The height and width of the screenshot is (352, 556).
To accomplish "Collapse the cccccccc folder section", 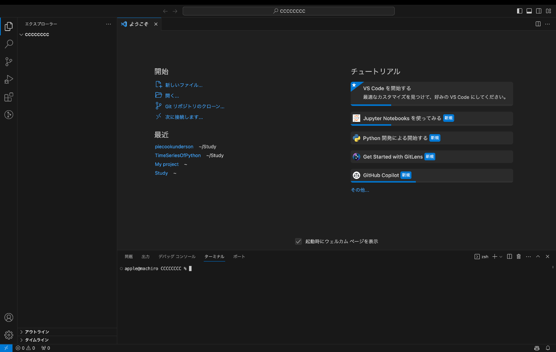I will click(x=67, y=35).
